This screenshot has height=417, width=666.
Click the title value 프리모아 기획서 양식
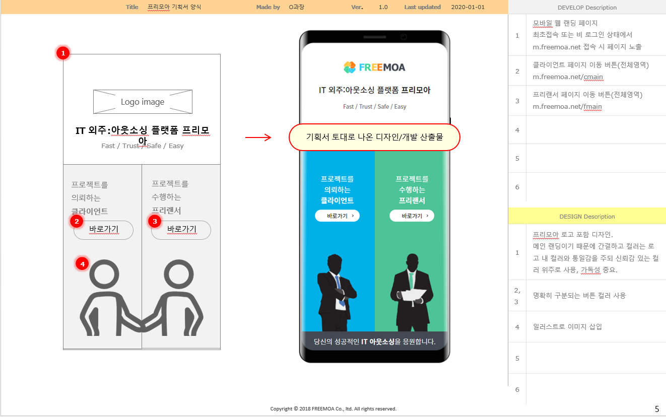175,7
